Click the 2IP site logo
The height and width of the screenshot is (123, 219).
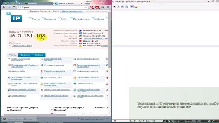pos(14,17)
